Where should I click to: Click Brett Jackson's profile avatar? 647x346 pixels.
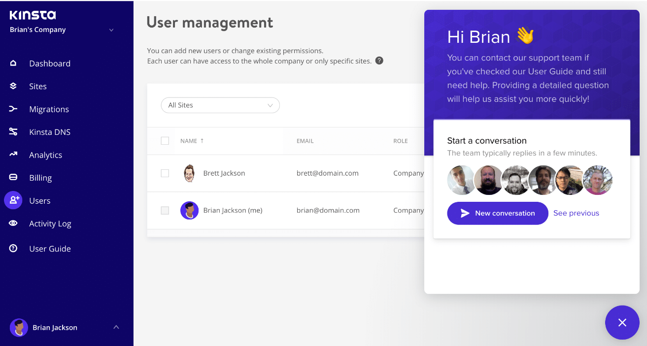point(189,173)
